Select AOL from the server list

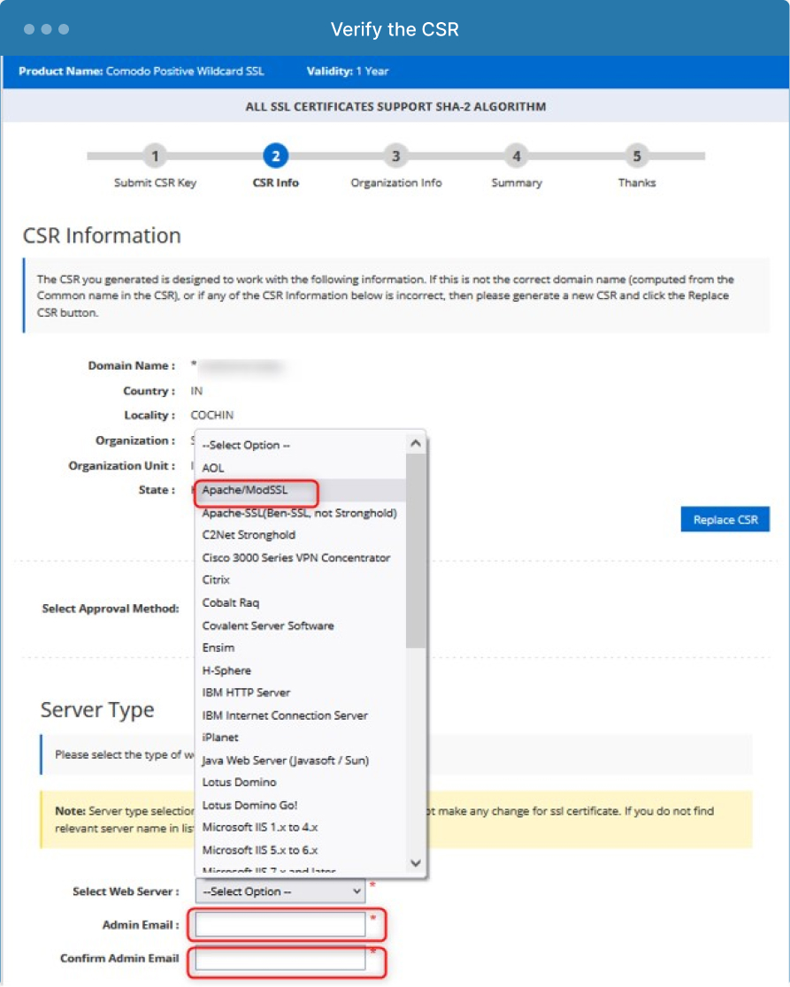point(302,468)
